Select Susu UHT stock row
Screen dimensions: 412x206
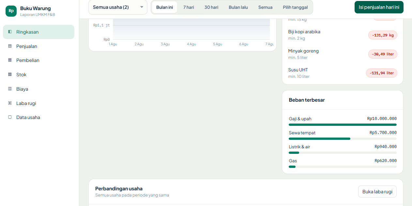tap(343, 73)
